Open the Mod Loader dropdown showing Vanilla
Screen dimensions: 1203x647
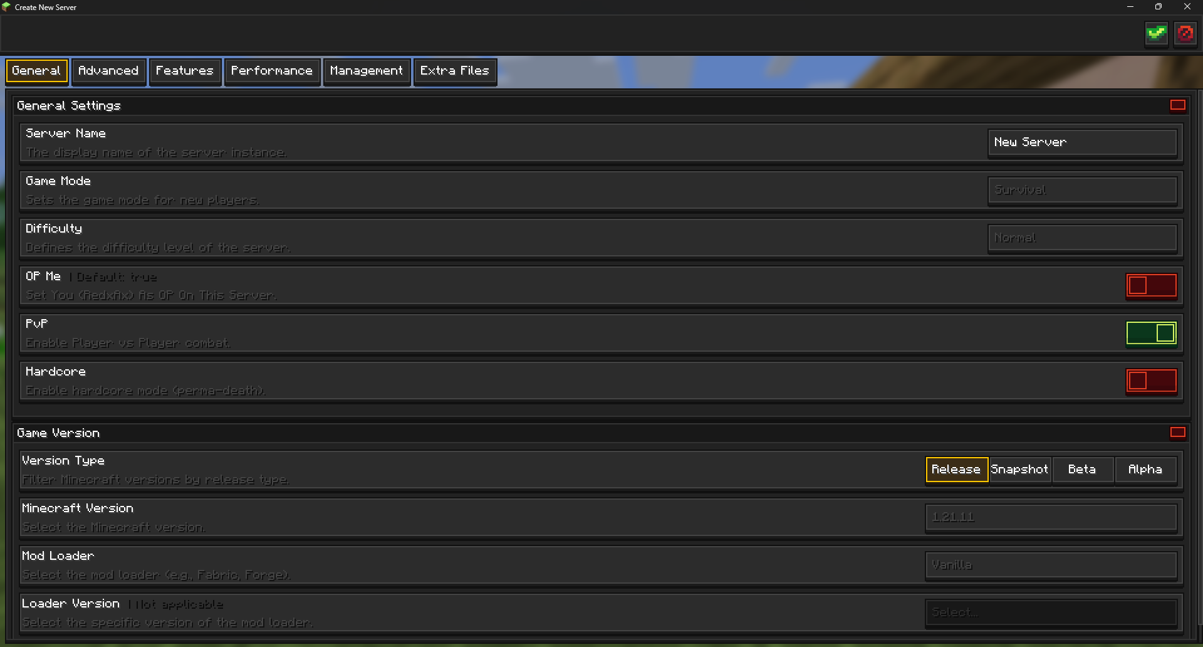(x=1051, y=565)
